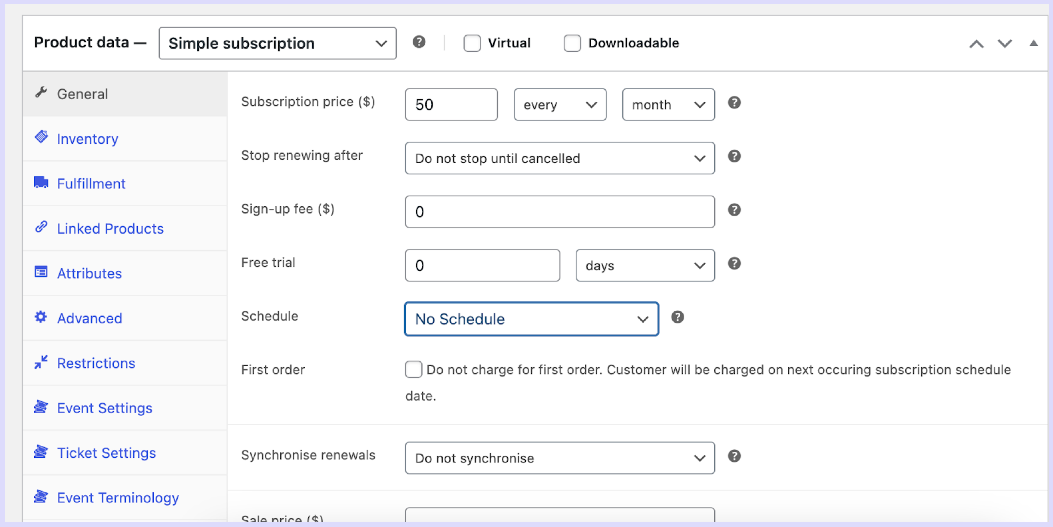Open the help tooltip next to product type
Viewport: 1053px width, 527px height.
[419, 42]
